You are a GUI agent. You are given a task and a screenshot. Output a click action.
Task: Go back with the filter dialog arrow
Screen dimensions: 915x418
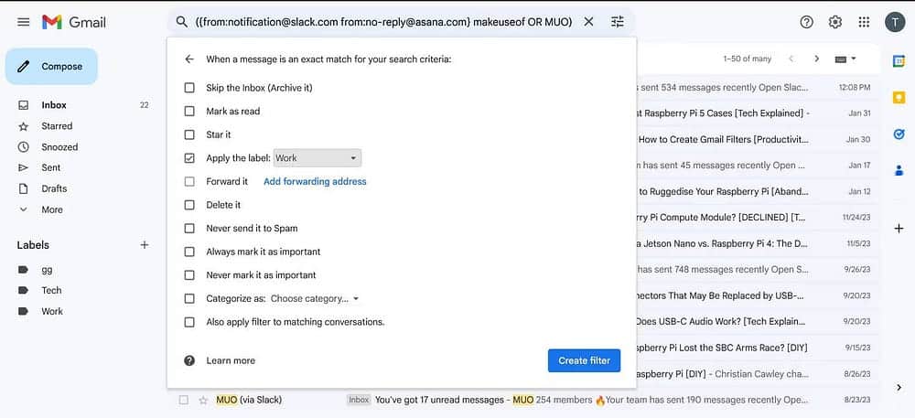[x=189, y=59]
